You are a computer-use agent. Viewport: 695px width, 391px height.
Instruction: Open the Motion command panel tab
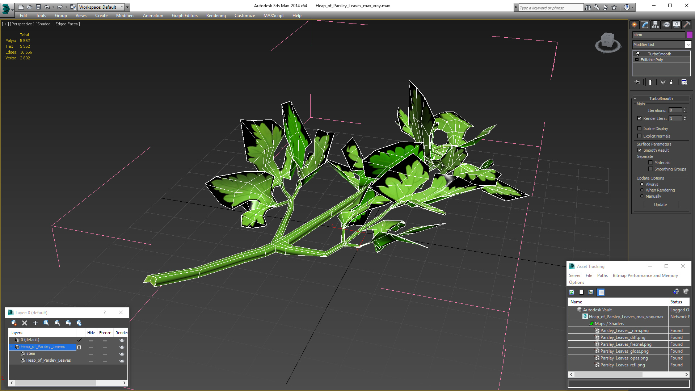[x=666, y=25]
